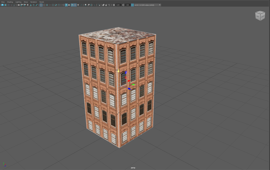
Task: Switch to Wireframe display mode
Action: (x=63, y=5)
